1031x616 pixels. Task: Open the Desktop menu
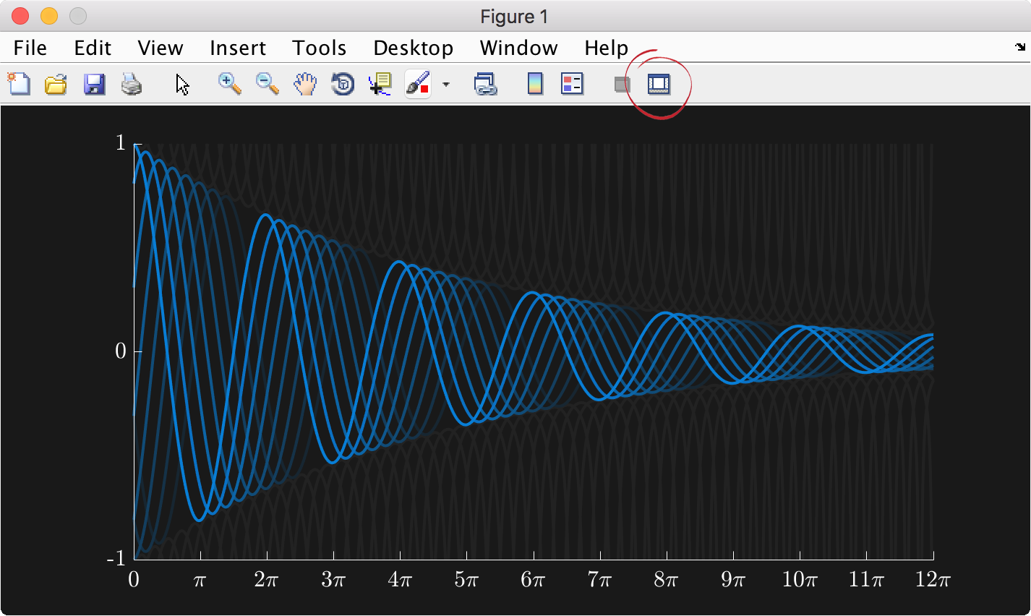413,48
